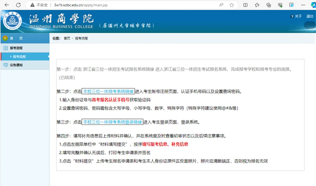The width and height of the screenshot is (316, 186).
Task: Click the 报考流程 breadcrumb text
Action: [x=81, y=38]
